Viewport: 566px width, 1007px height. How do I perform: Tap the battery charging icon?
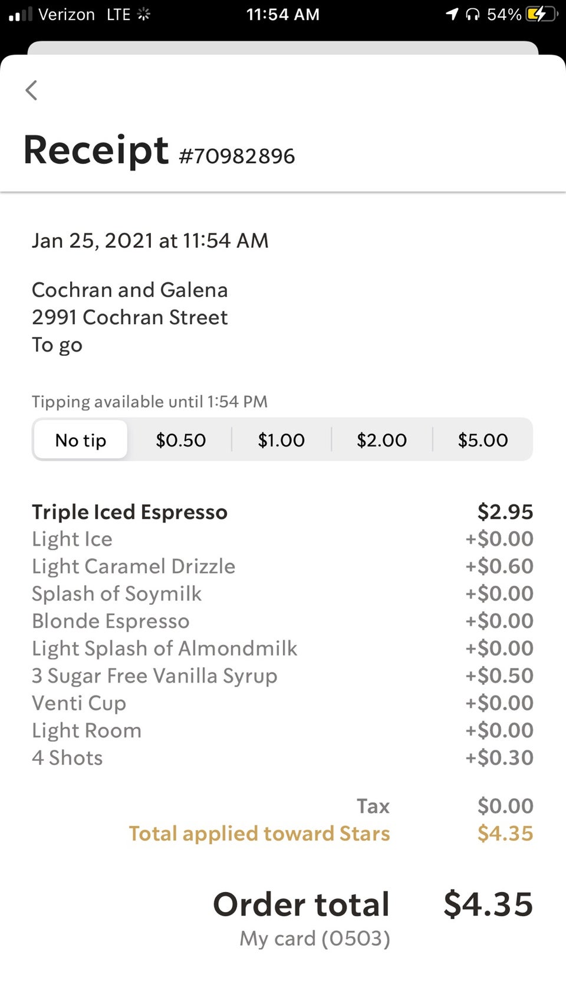click(x=541, y=14)
